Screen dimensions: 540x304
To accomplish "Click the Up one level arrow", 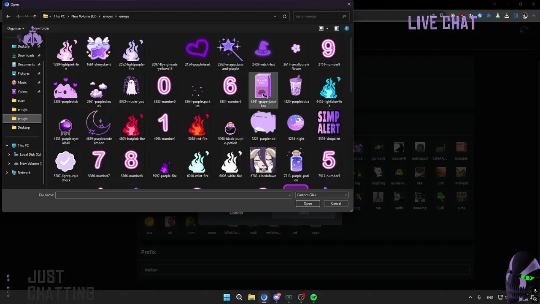I will point(35,16).
